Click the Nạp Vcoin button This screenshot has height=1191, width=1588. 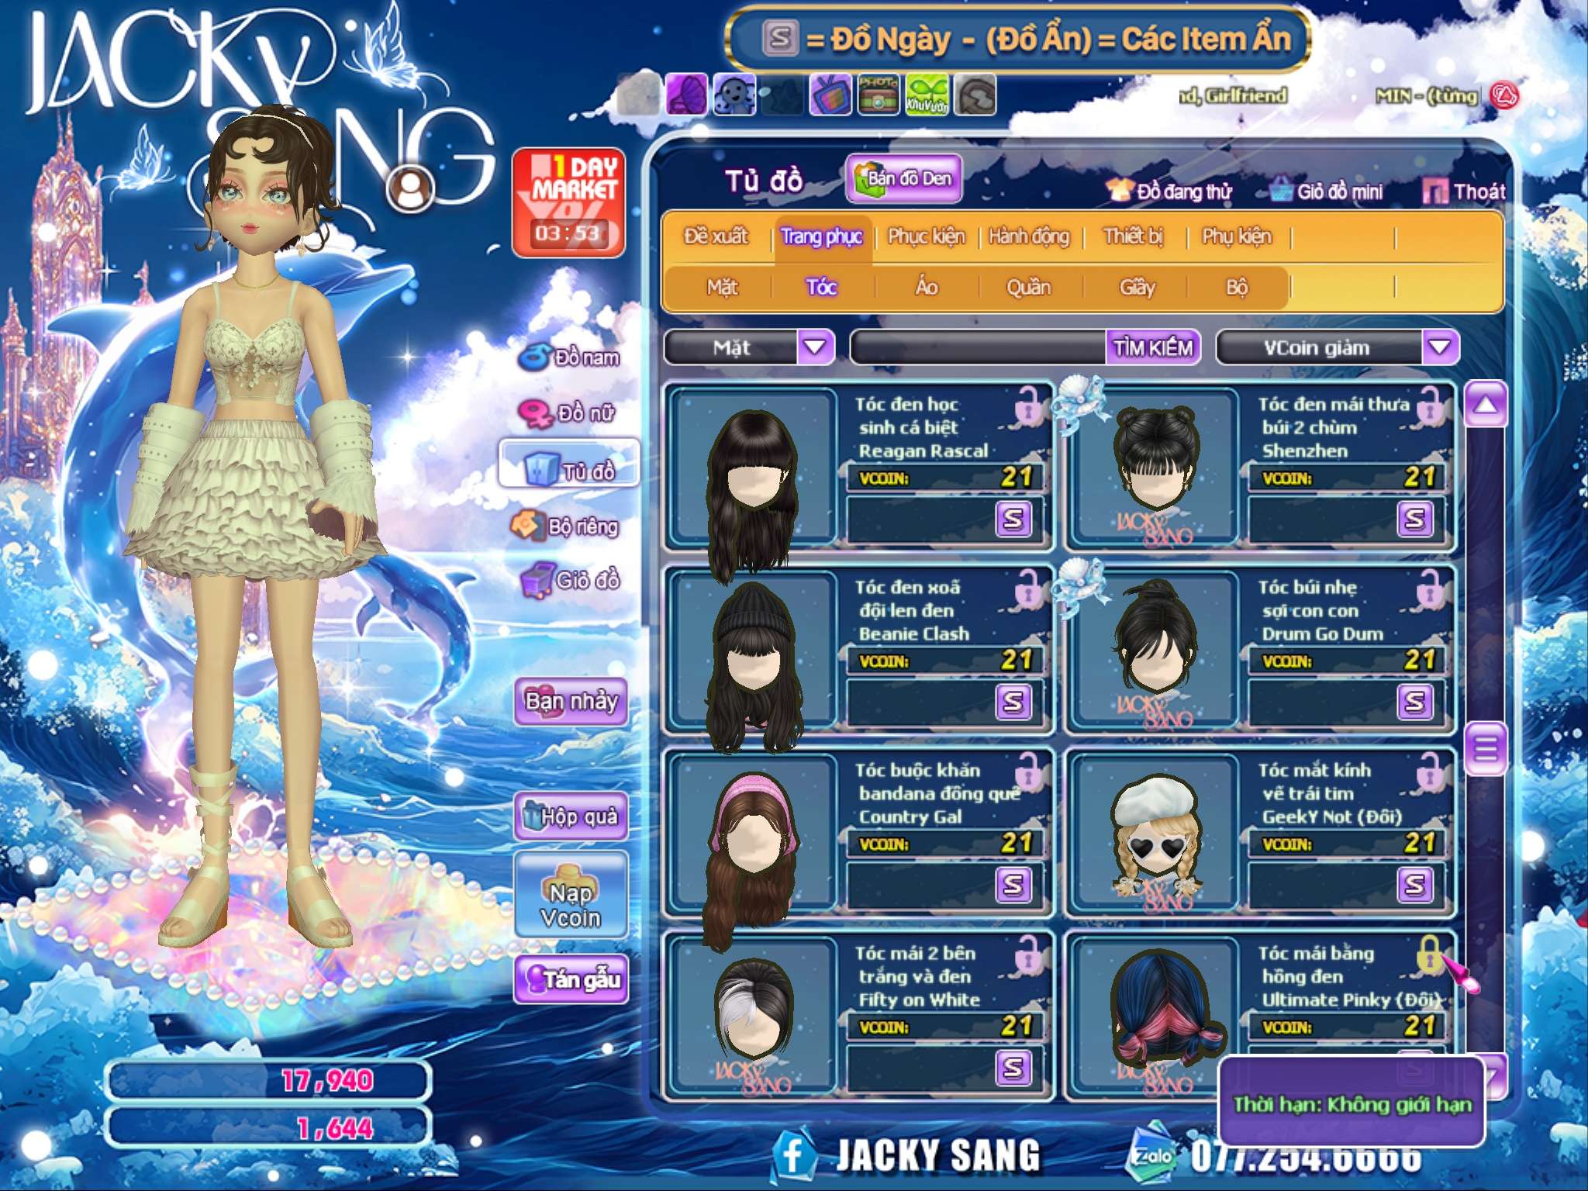click(x=571, y=896)
